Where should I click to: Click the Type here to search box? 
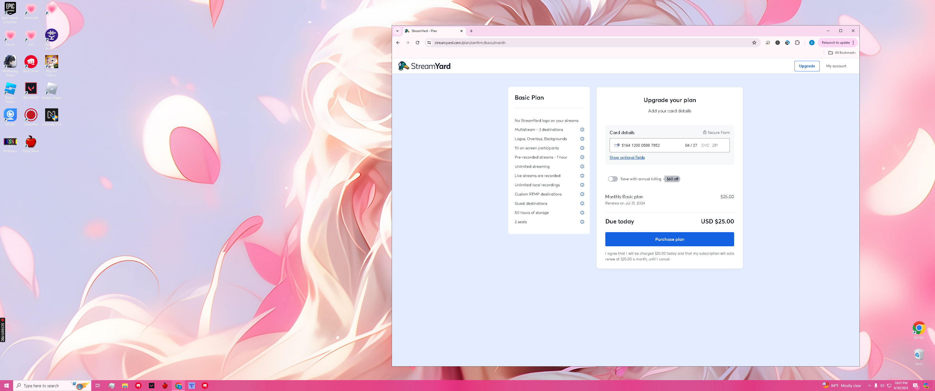(52, 386)
